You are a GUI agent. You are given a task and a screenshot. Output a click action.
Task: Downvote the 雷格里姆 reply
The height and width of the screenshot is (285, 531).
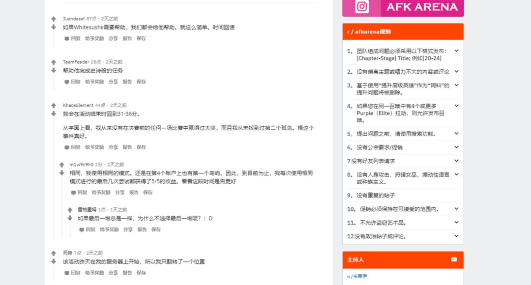(x=70, y=218)
